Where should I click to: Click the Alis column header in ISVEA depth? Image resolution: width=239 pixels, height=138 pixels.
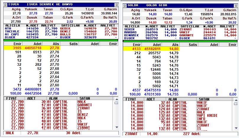point(51,44)
